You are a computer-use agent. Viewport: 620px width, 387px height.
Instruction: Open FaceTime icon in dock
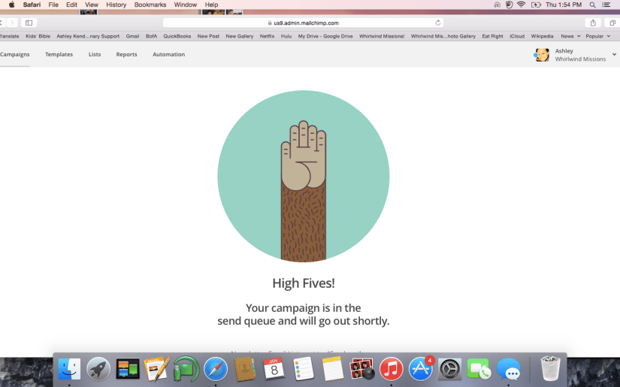[x=479, y=369]
